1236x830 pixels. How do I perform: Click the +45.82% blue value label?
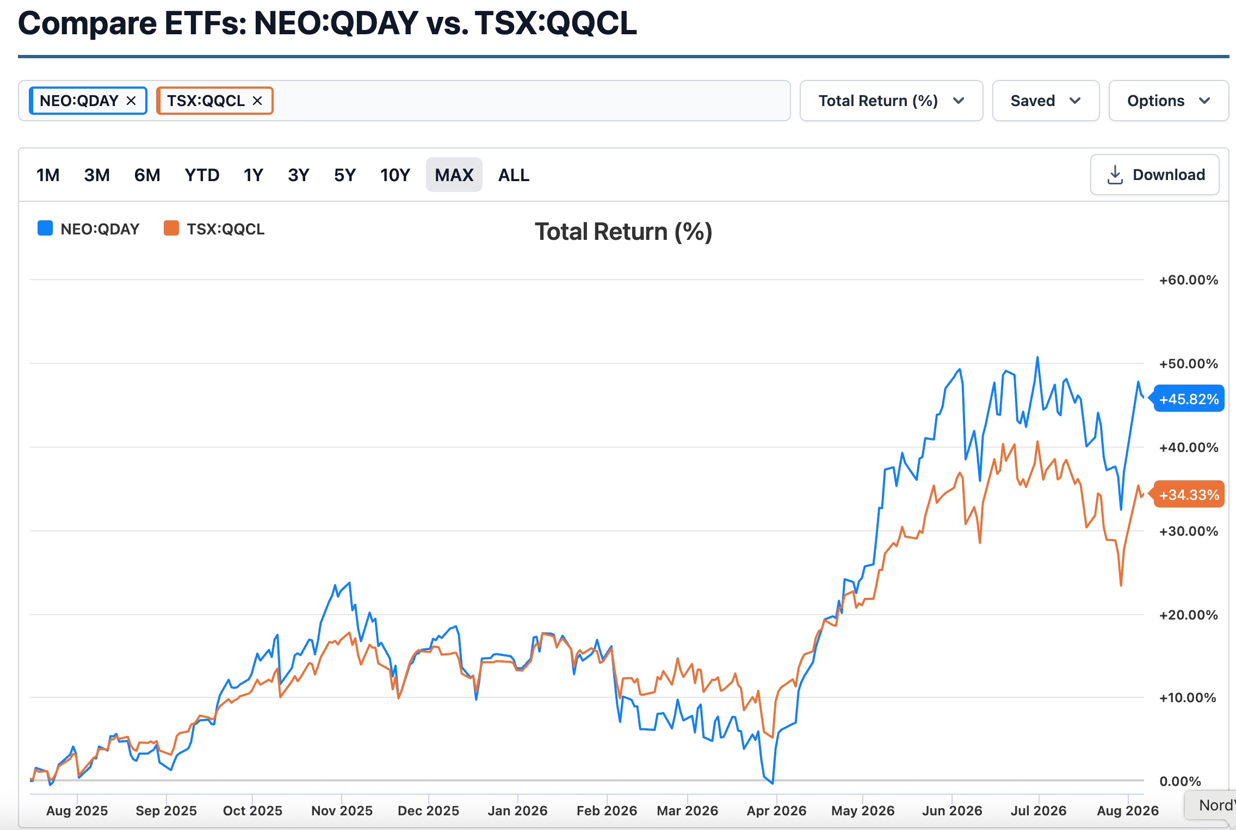tap(1189, 399)
